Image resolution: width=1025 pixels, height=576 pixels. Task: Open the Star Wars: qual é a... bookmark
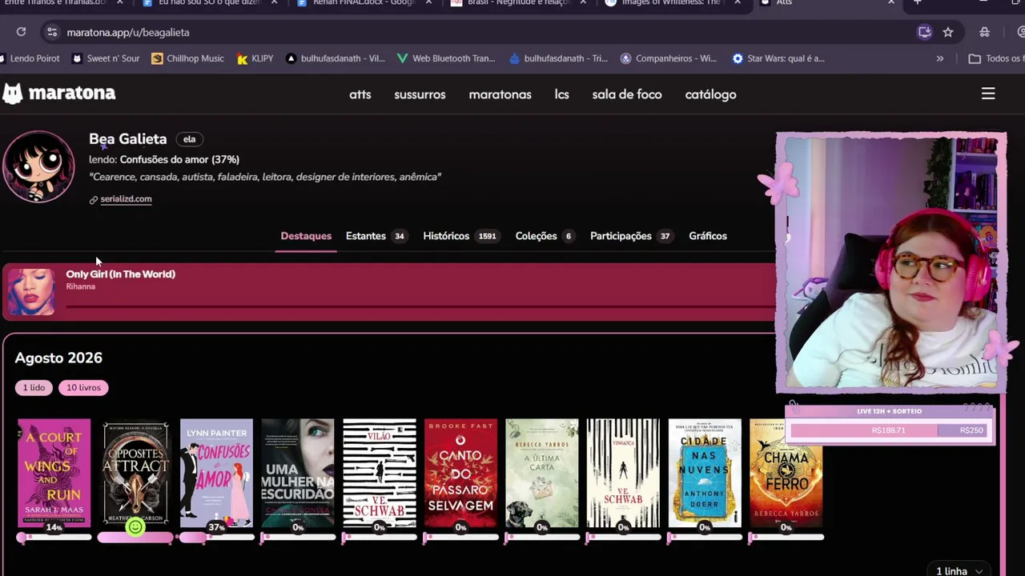click(x=778, y=58)
